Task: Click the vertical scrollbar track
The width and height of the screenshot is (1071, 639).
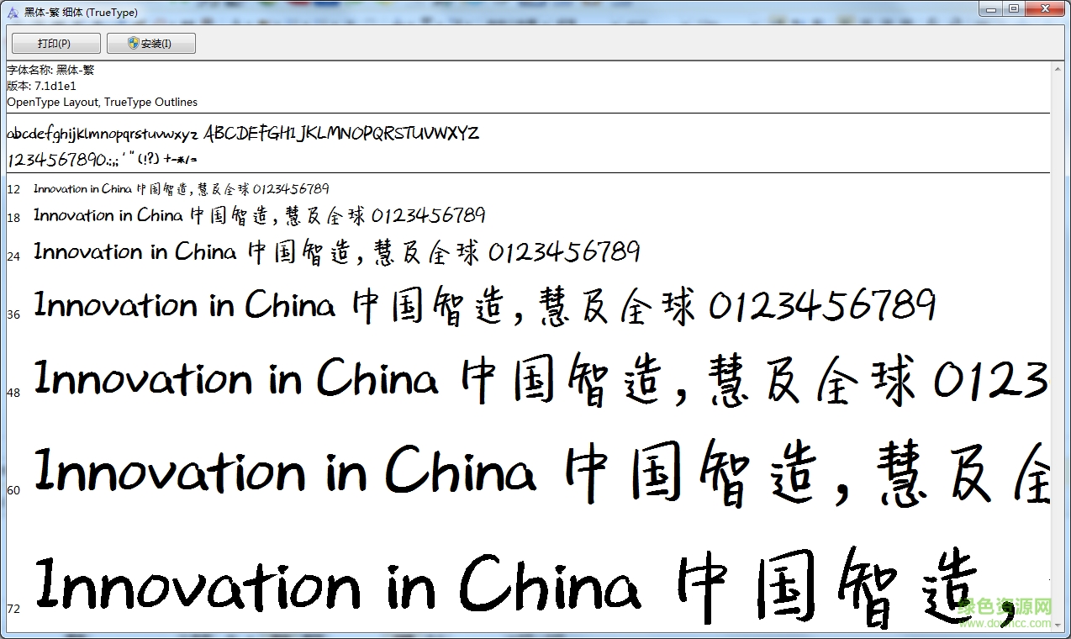Action: pyautogui.click(x=1058, y=347)
